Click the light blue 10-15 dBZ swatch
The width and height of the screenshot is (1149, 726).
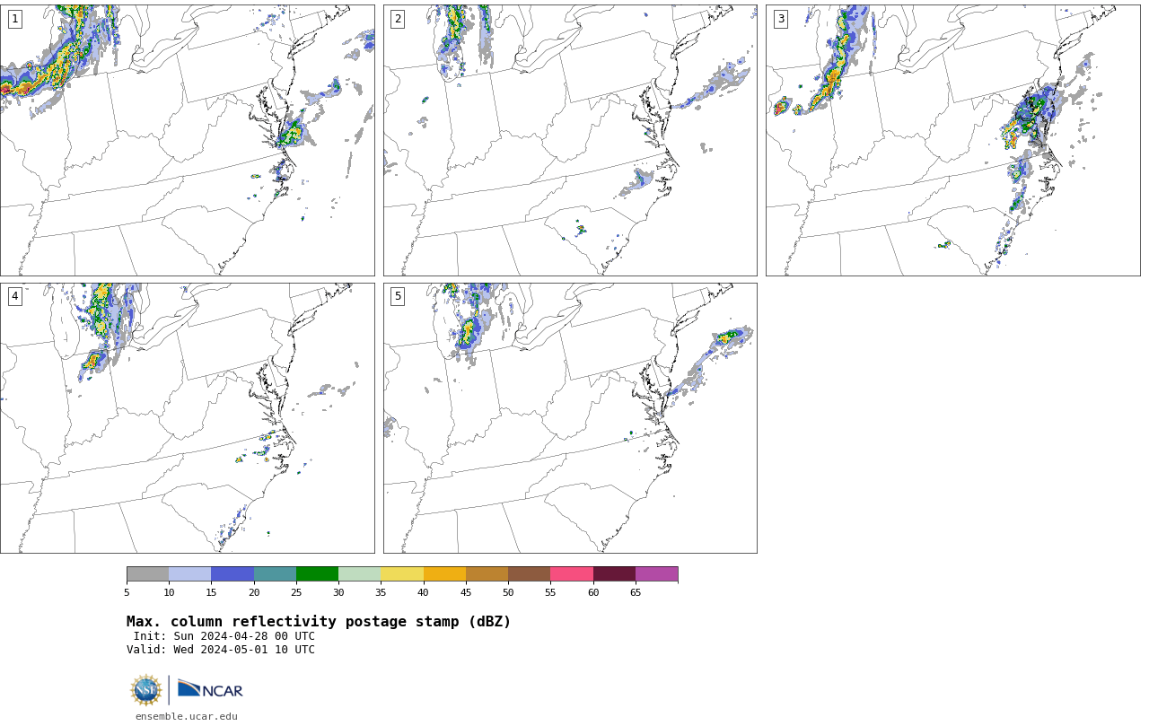tap(189, 574)
